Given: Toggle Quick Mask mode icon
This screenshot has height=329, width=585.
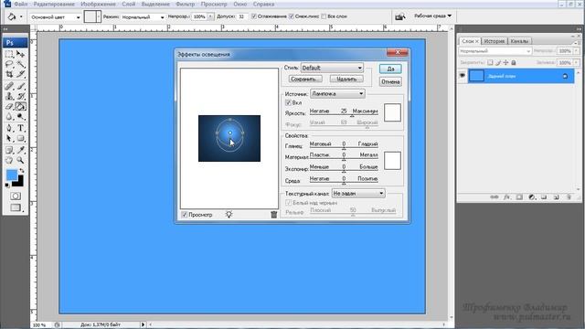Looking at the screenshot, I should [x=16, y=196].
